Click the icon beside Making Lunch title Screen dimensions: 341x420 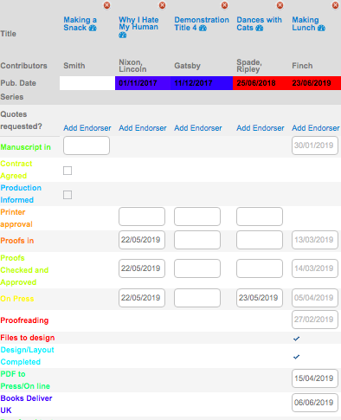click(321, 28)
